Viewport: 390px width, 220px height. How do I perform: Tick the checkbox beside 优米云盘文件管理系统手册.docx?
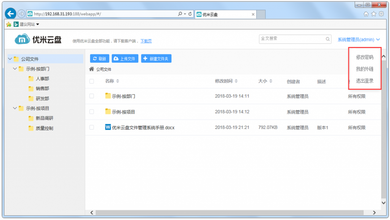pyautogui.click(x=91, y=127)
